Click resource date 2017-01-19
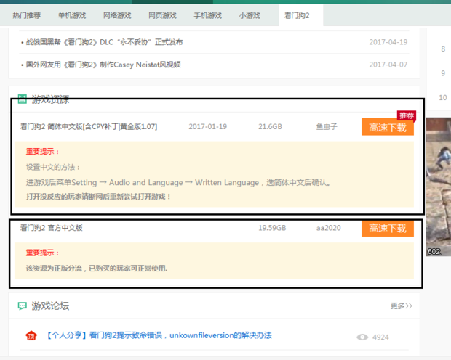 click(207, 126)
